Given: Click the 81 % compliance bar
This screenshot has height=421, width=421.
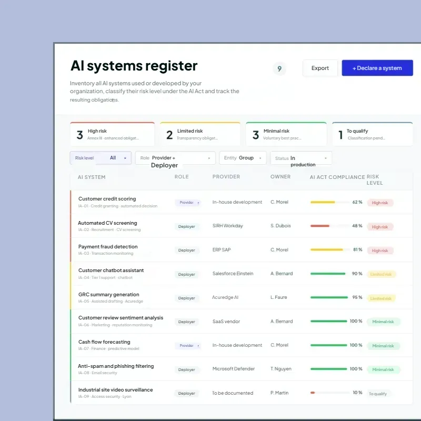Looking at the screenshot, I should (x=329, y=249).
